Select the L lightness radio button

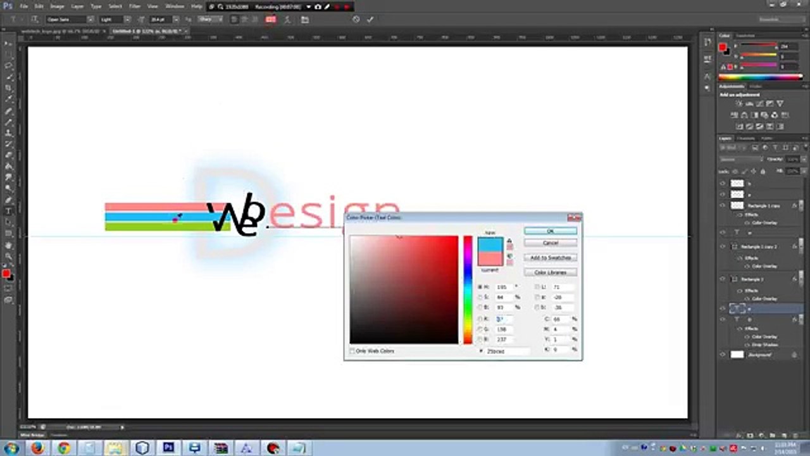pos(537,287)
